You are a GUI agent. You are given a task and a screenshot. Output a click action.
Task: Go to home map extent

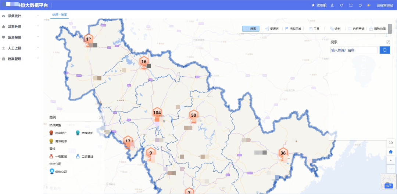pyautogui.click(x=391, y=152)
